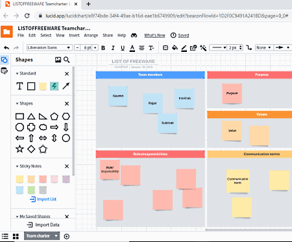This screenshot has width=292, height=242.
Task: Open the Select menu
Action: click(46, 35)
